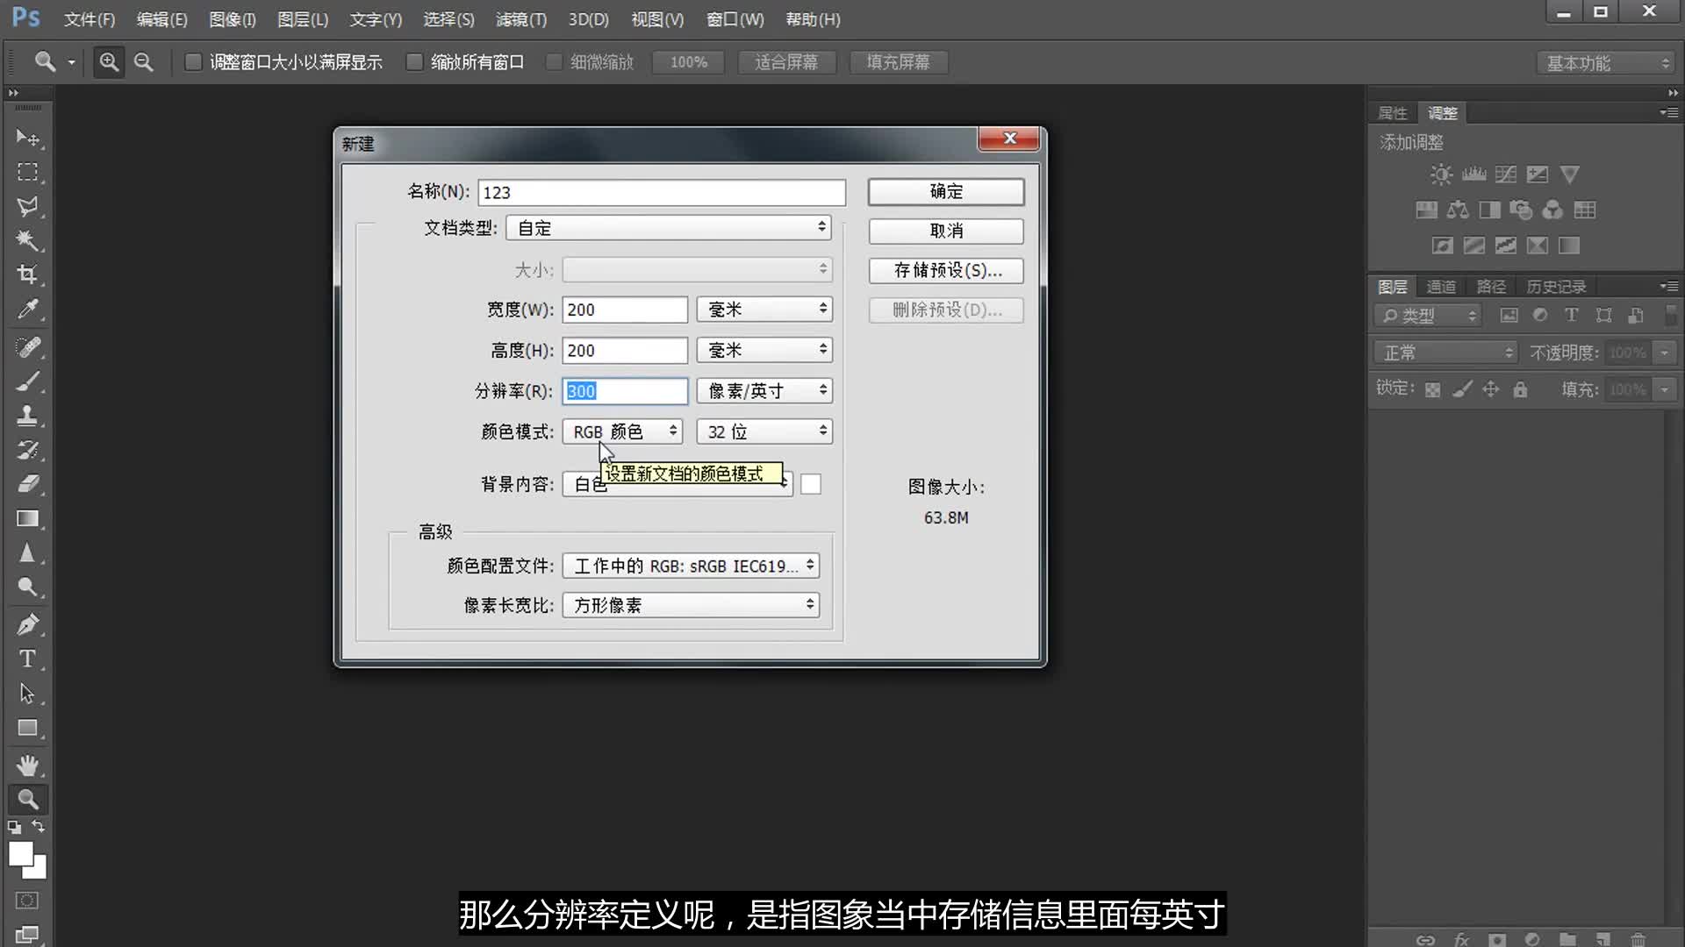Screen dimensions: 1685x947
Task: Toggle zoom all windows checkbox
Action: [x=414, y=62]
